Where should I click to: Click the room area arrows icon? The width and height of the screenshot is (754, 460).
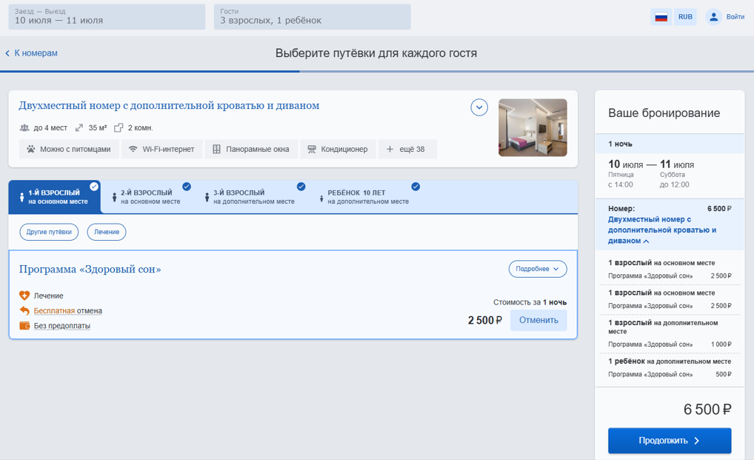tap(79, 128)
